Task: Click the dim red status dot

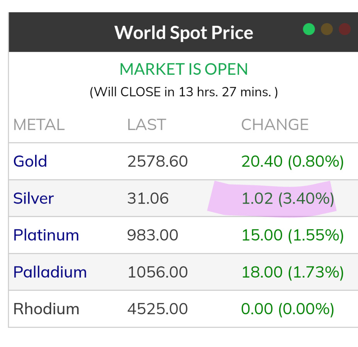Action: pos(344,29)
